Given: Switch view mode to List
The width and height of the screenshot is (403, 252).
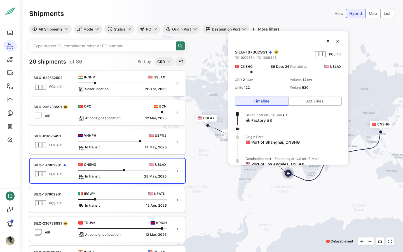Looking at the screenshot, I should click(387, 13).
